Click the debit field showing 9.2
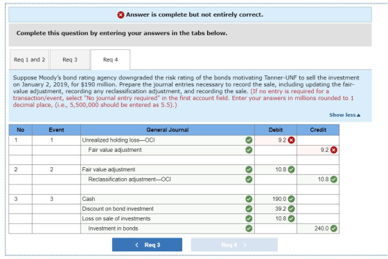Screen dimensions: 388x259 pyautogui.click(x=276, y=140)
